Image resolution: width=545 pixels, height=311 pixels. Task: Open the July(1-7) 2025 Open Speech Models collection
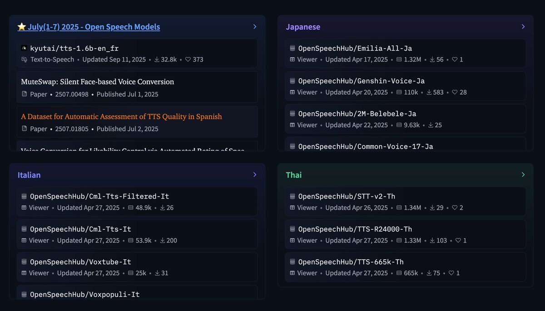point(89,27)
